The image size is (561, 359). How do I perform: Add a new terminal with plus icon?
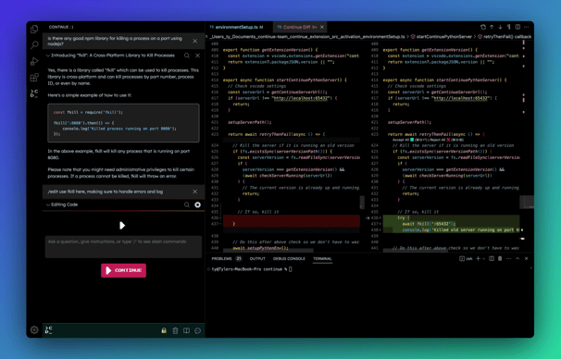[478, 258]
